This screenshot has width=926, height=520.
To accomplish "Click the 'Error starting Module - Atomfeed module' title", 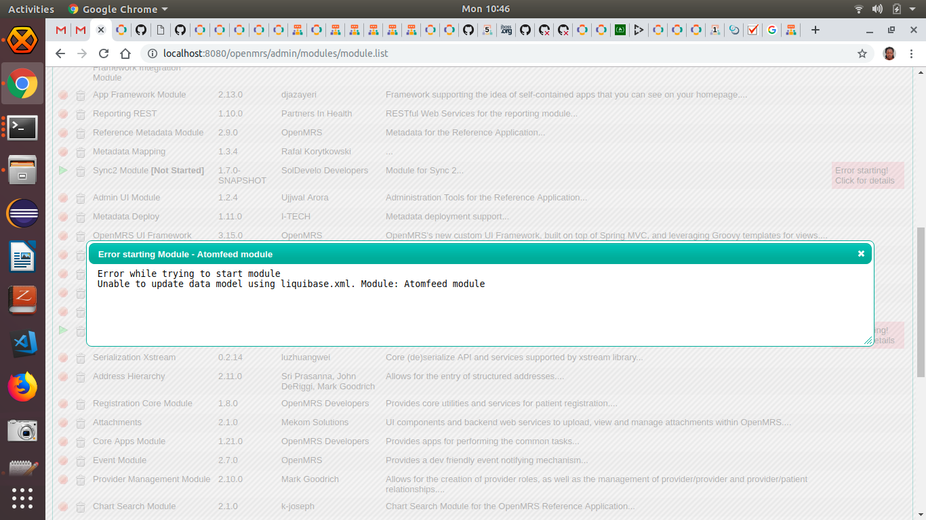I will 185,254.
